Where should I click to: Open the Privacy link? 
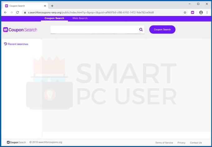[x=181, y=143]
